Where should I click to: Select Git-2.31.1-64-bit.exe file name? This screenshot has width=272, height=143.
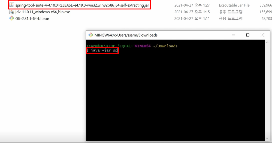coord(32,19)
